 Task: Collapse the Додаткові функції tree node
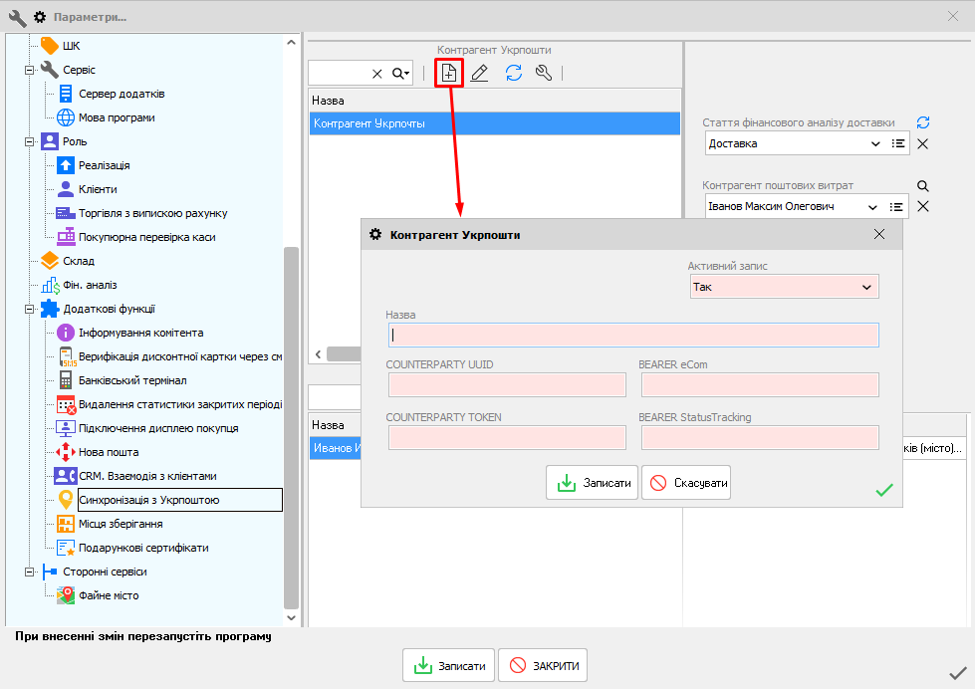(x=30, y=309)
